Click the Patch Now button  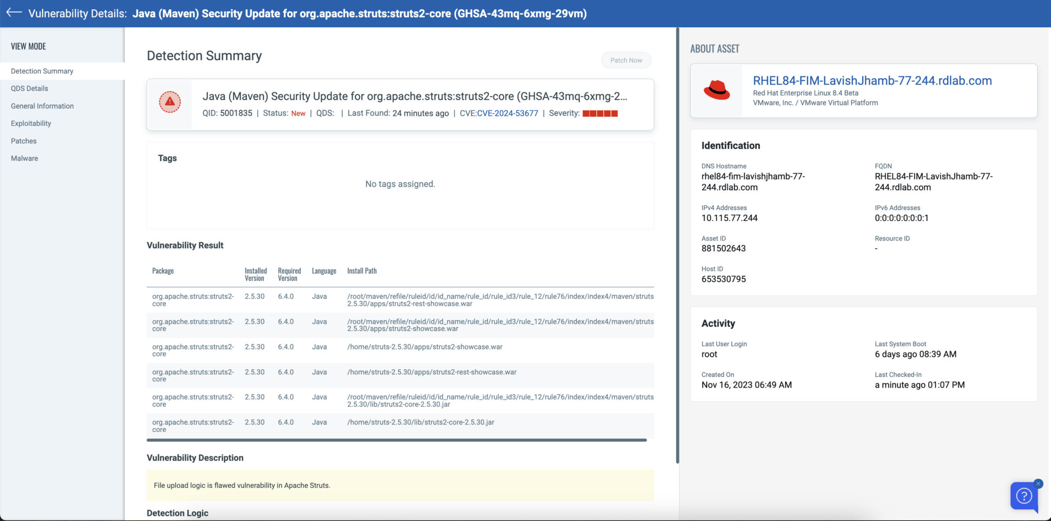point(626,60)
